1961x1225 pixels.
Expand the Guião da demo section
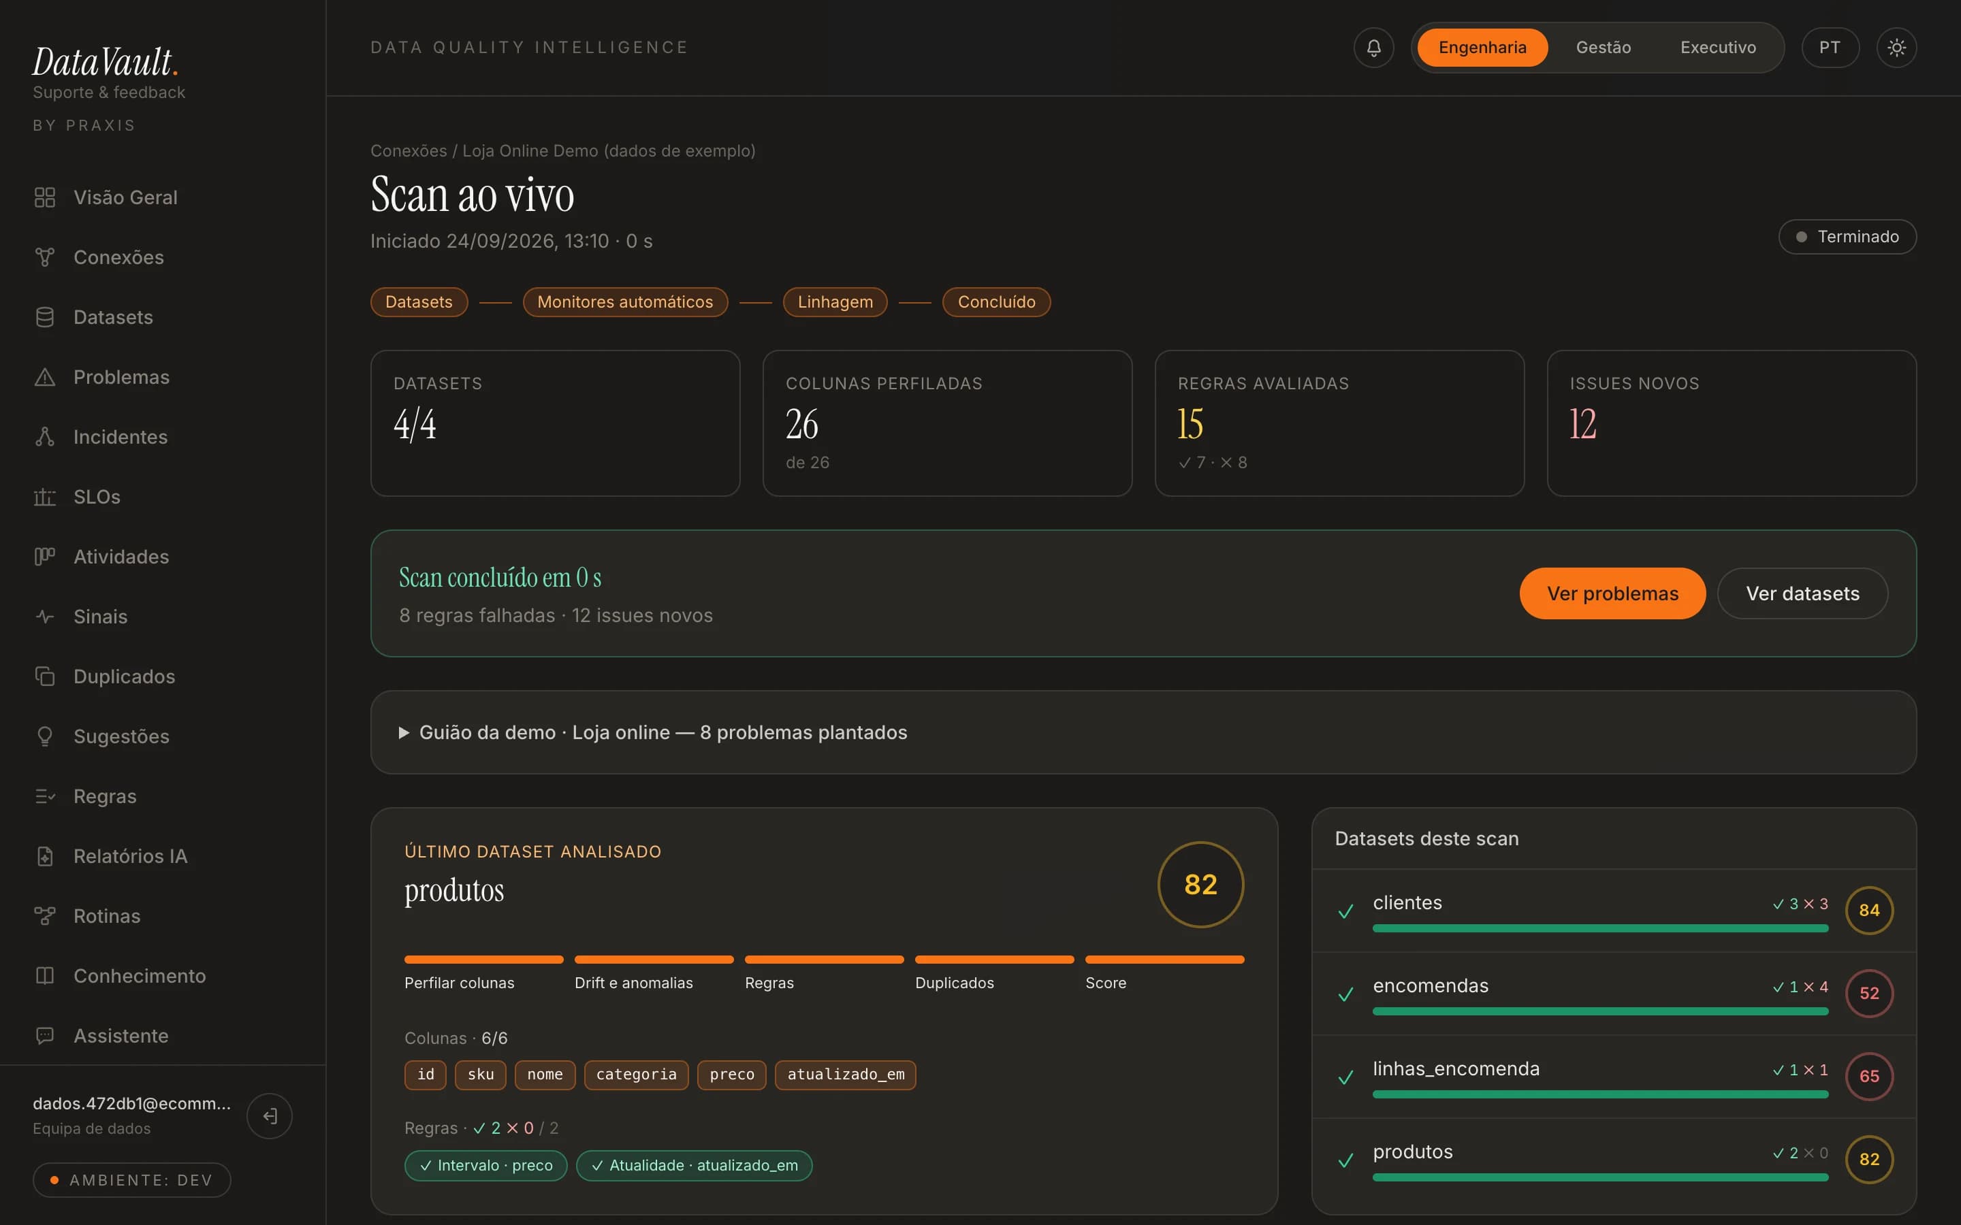pyautogui.click(x=1143, y=732)
